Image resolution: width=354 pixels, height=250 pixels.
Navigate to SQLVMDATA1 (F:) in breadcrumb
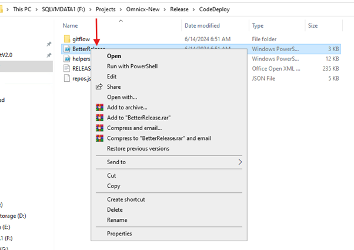click(64, 9)
